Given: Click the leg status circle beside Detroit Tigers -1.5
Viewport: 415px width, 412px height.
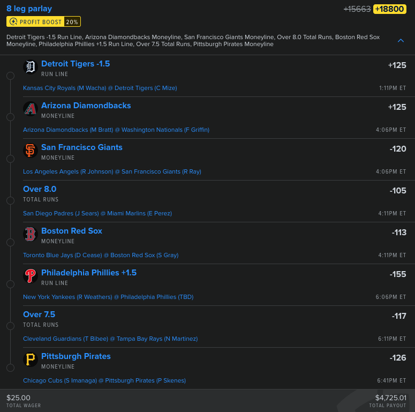Looking at the screenshot, I should point(10,76).
